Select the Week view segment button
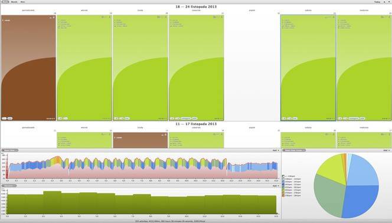The height and width of the screenshot is (223, 392). pyautogui.click(x=5, y=2)
